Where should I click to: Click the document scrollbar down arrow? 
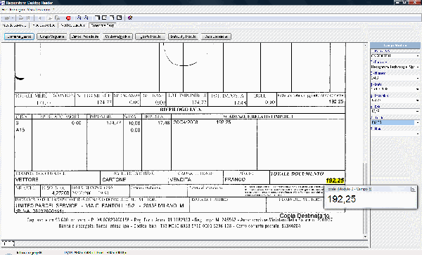click(365, 237)
